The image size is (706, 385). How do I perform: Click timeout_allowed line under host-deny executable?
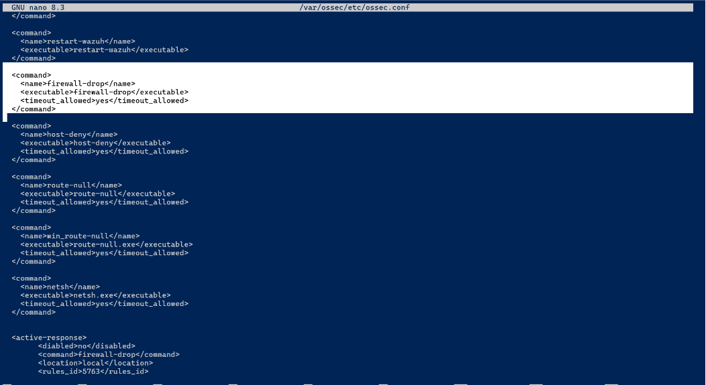104,151
